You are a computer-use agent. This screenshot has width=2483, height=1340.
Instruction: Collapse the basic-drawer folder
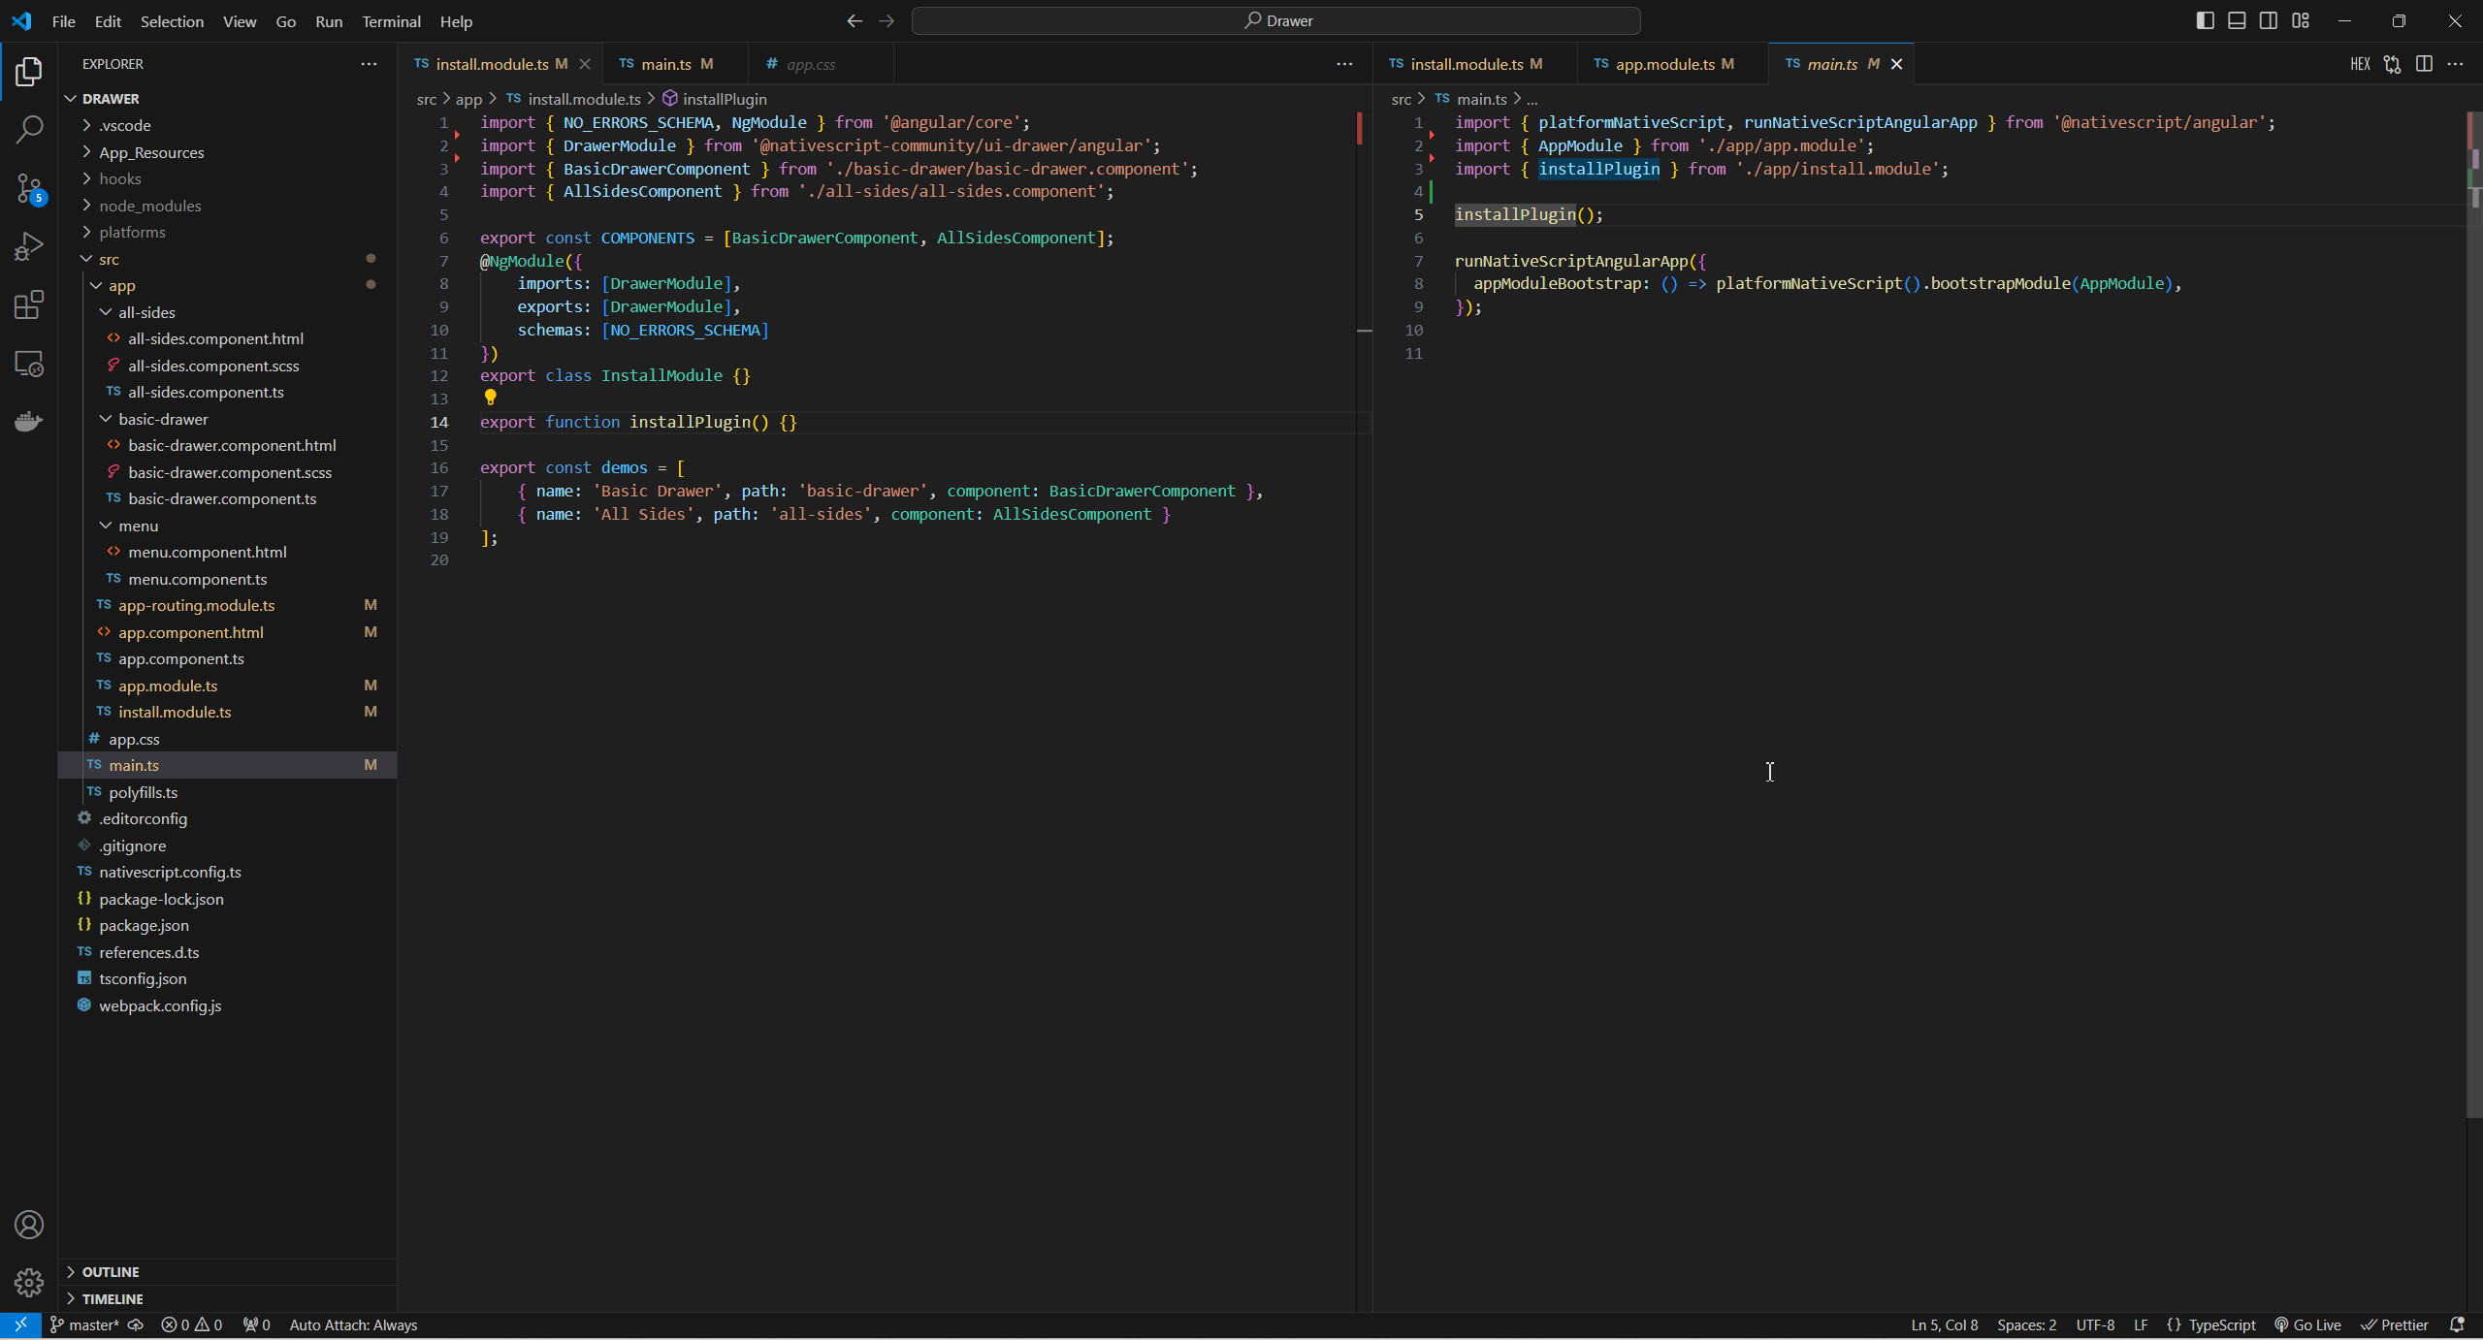point(163,419)
